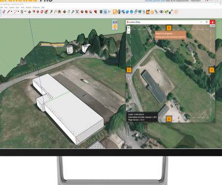Select the Paint Bucket tool
The width and height of the screenshot is (222, 185).
coord(59,12)
